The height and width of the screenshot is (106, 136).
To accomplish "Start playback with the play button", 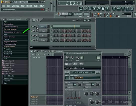I will tap(62, 14).
